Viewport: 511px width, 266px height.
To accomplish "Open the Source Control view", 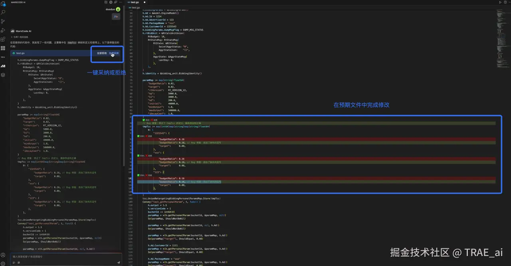I will coord(3,22).
